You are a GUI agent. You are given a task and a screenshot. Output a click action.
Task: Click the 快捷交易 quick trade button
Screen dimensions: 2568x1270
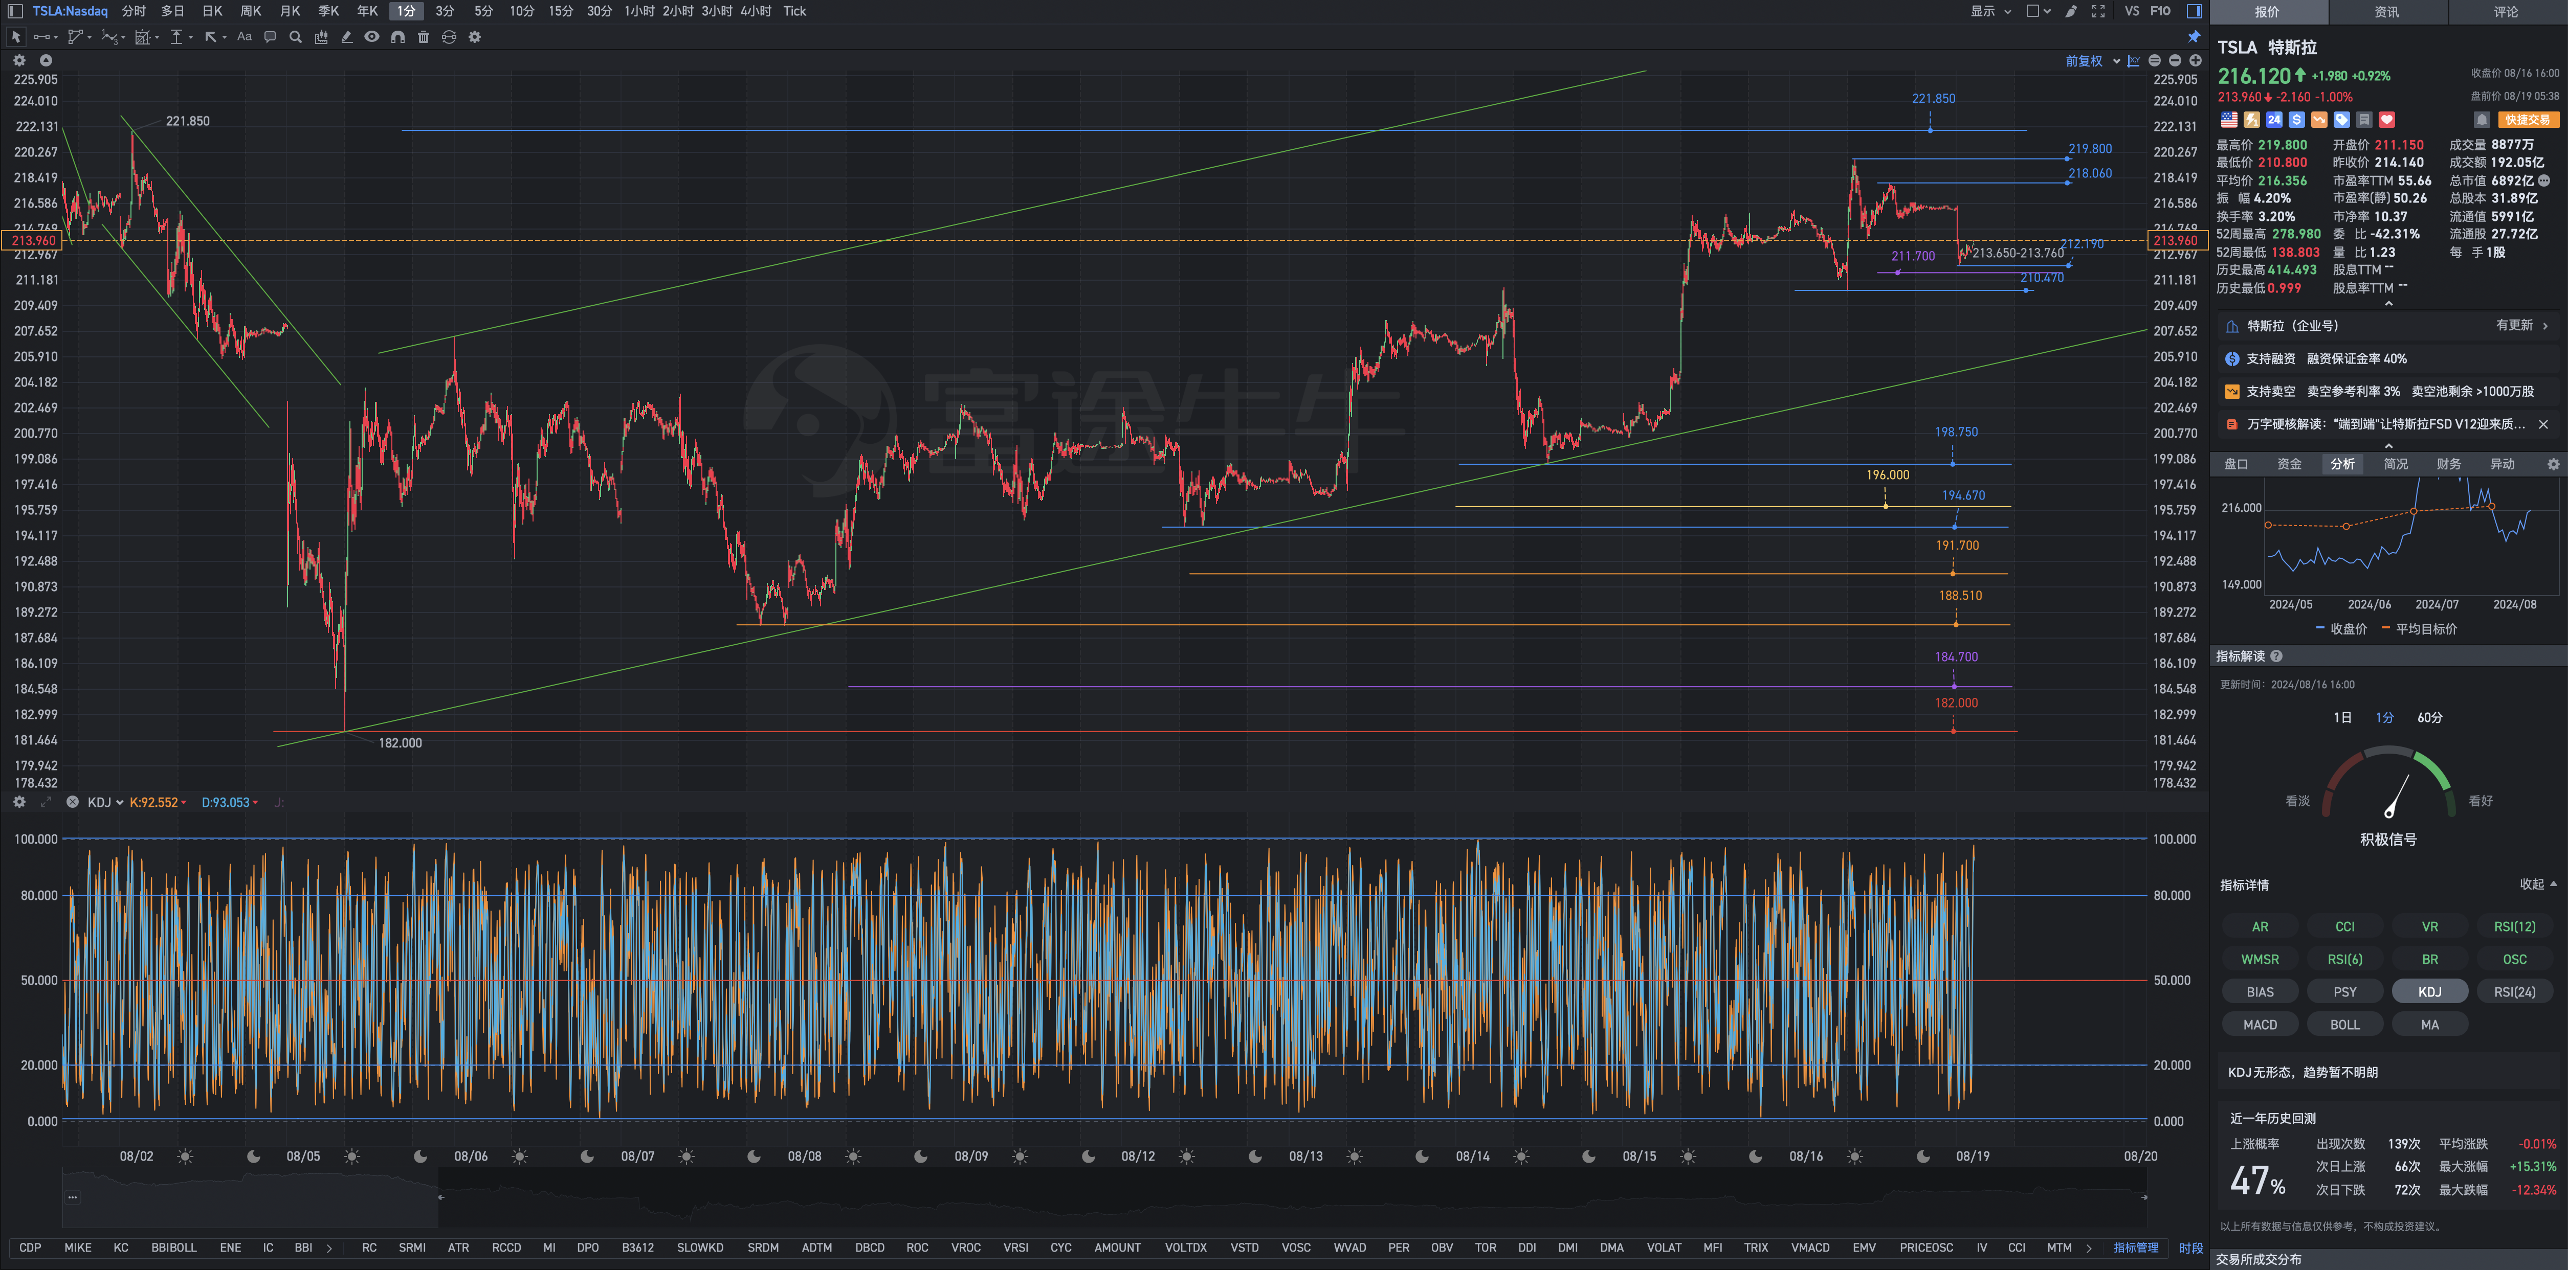2527,120
